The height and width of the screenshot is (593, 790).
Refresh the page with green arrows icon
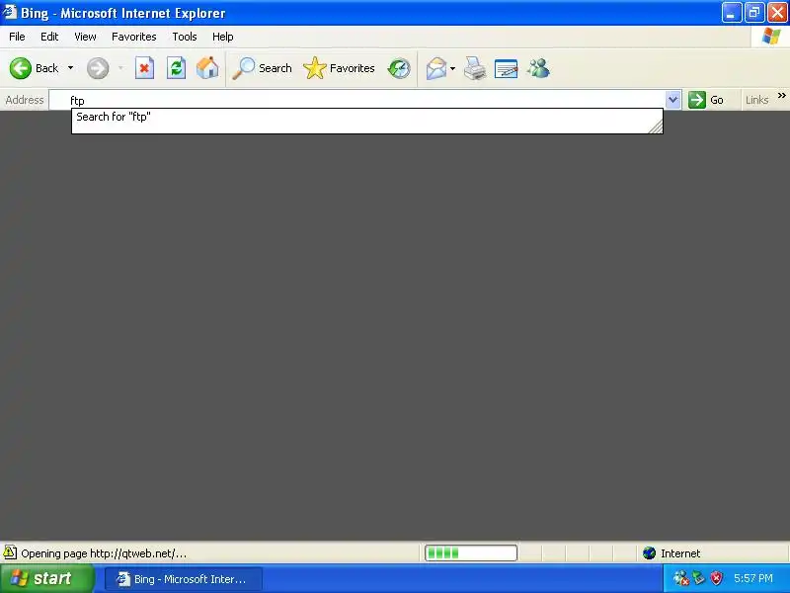coord(177,68)
